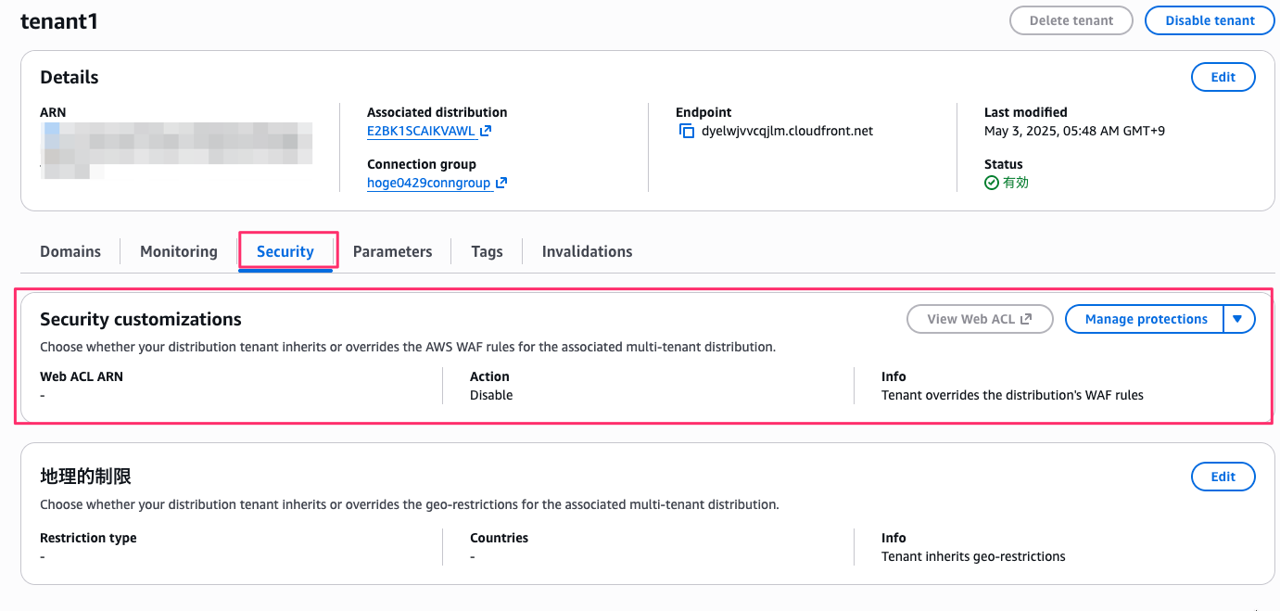The width and height of the screenshot is (1280, 611).
Task: Switch to the Monitoring tab
Action: click(179, 251)
